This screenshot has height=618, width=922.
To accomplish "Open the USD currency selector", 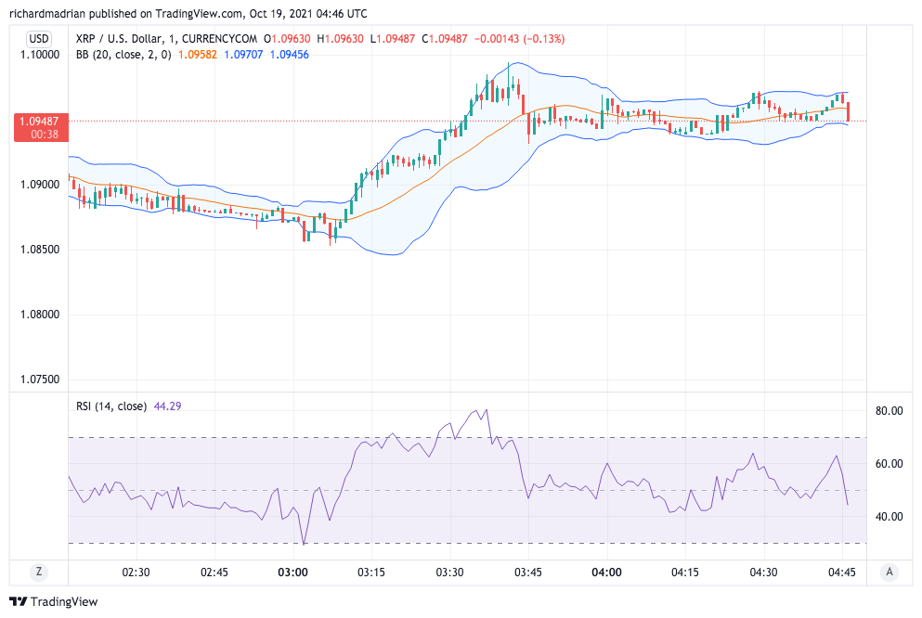I will pyautogui.click(x=39, y=38).
